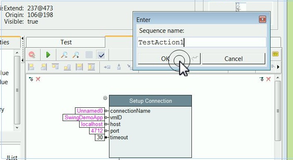Click the Sequence name text field
Viewport: 293px width, 160px height.
click(x=202, y=42)
